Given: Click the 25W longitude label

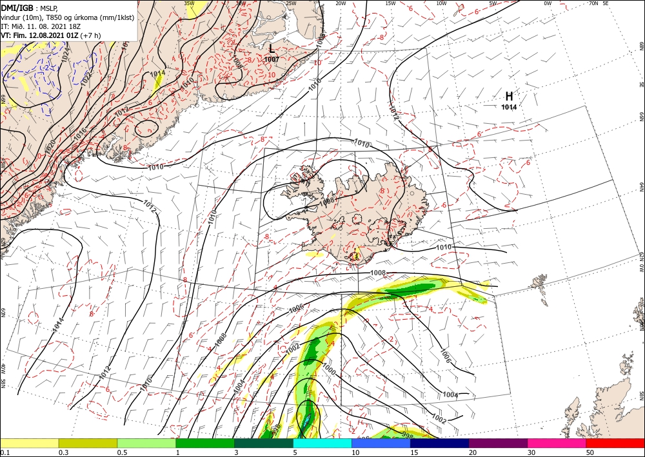Looking at the screenshot, I should [291, 3].
